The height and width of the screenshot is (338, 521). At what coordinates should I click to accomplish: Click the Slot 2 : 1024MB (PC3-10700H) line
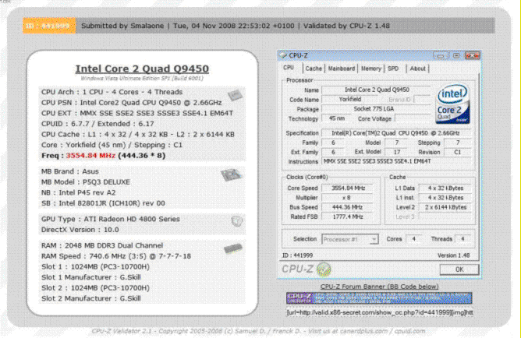[x=95, y=288]
